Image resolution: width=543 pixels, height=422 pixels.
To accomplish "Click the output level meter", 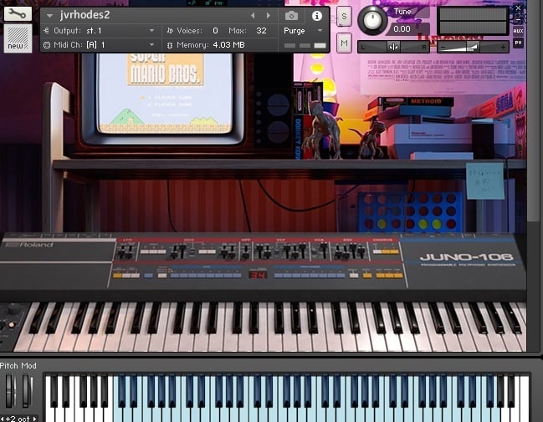I will (x=473, y=21).
